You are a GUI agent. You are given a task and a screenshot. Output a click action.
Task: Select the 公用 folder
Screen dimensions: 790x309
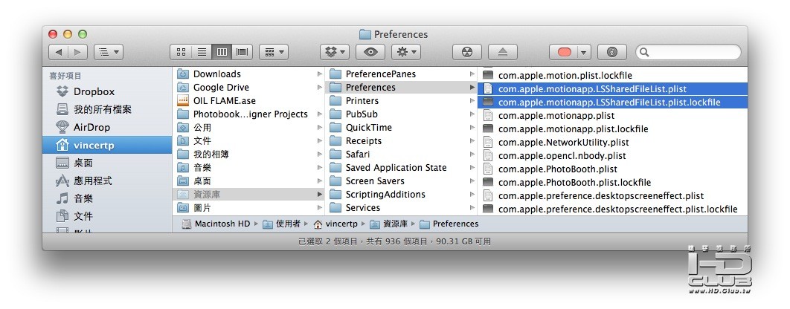[x=249, y=127]
